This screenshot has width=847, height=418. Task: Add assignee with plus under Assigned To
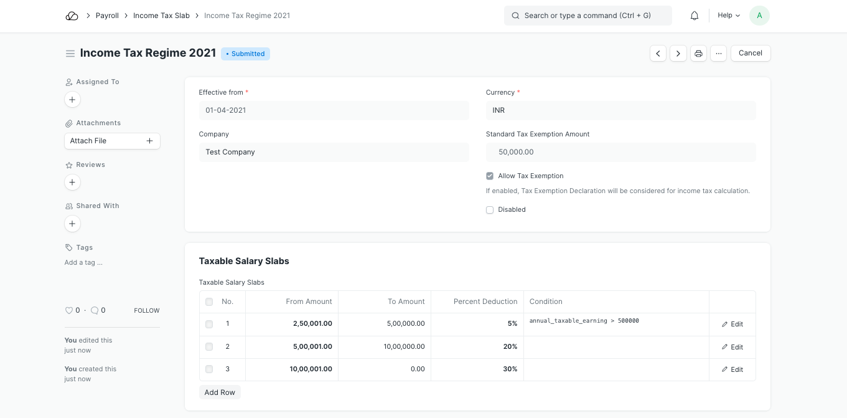tap(72, 100)
